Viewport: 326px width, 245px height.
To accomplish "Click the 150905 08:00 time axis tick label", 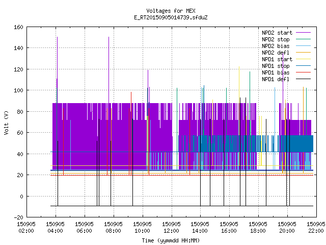I will 113,228.
